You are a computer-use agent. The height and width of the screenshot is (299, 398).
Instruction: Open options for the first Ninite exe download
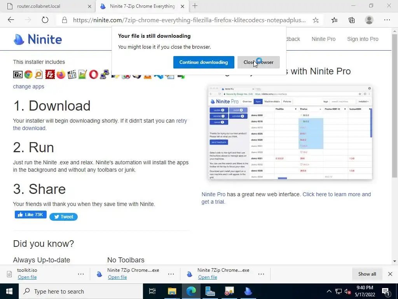pos(171,274)
